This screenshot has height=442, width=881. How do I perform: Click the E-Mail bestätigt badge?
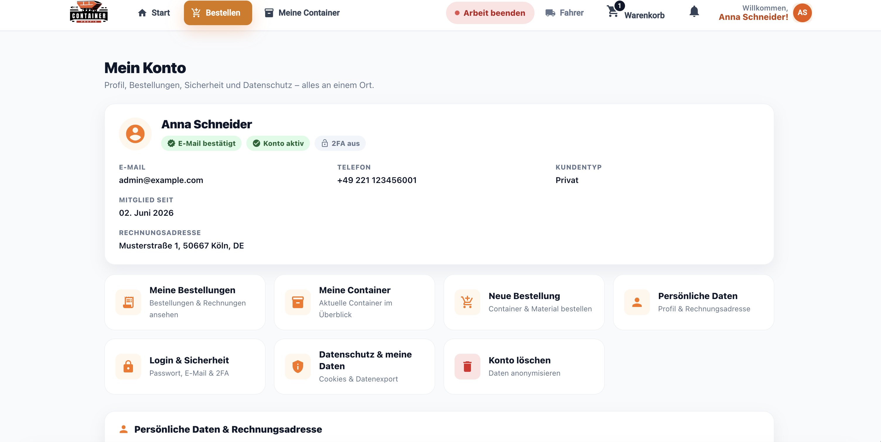point(202,143)
